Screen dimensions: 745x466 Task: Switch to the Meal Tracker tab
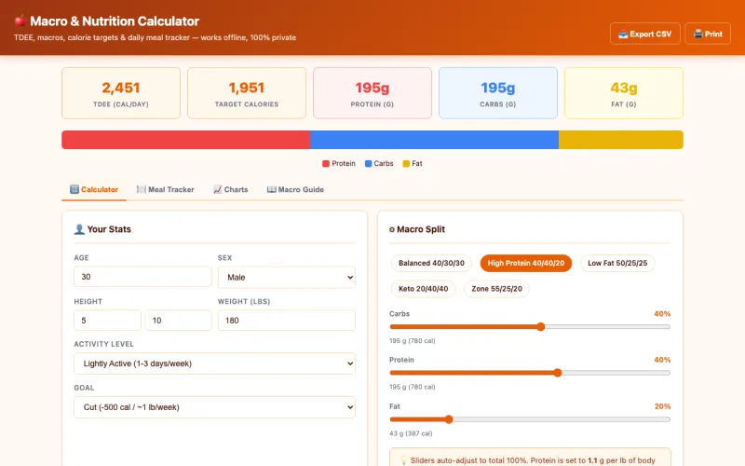pos(166,189)
